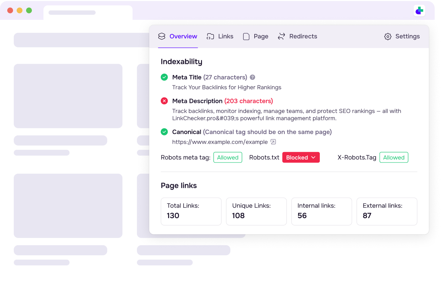Click the red error icon for Meta Description

click(x=164, y=101)
